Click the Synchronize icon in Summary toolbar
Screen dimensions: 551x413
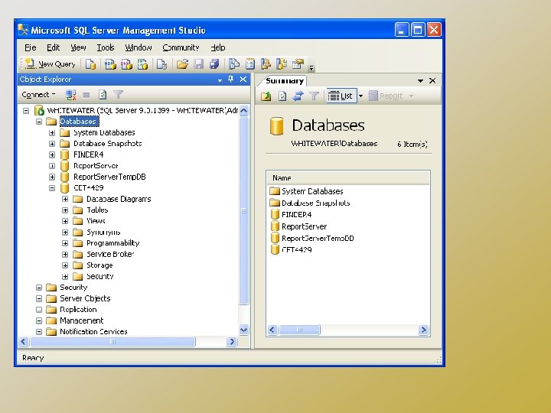pos(298,96)
